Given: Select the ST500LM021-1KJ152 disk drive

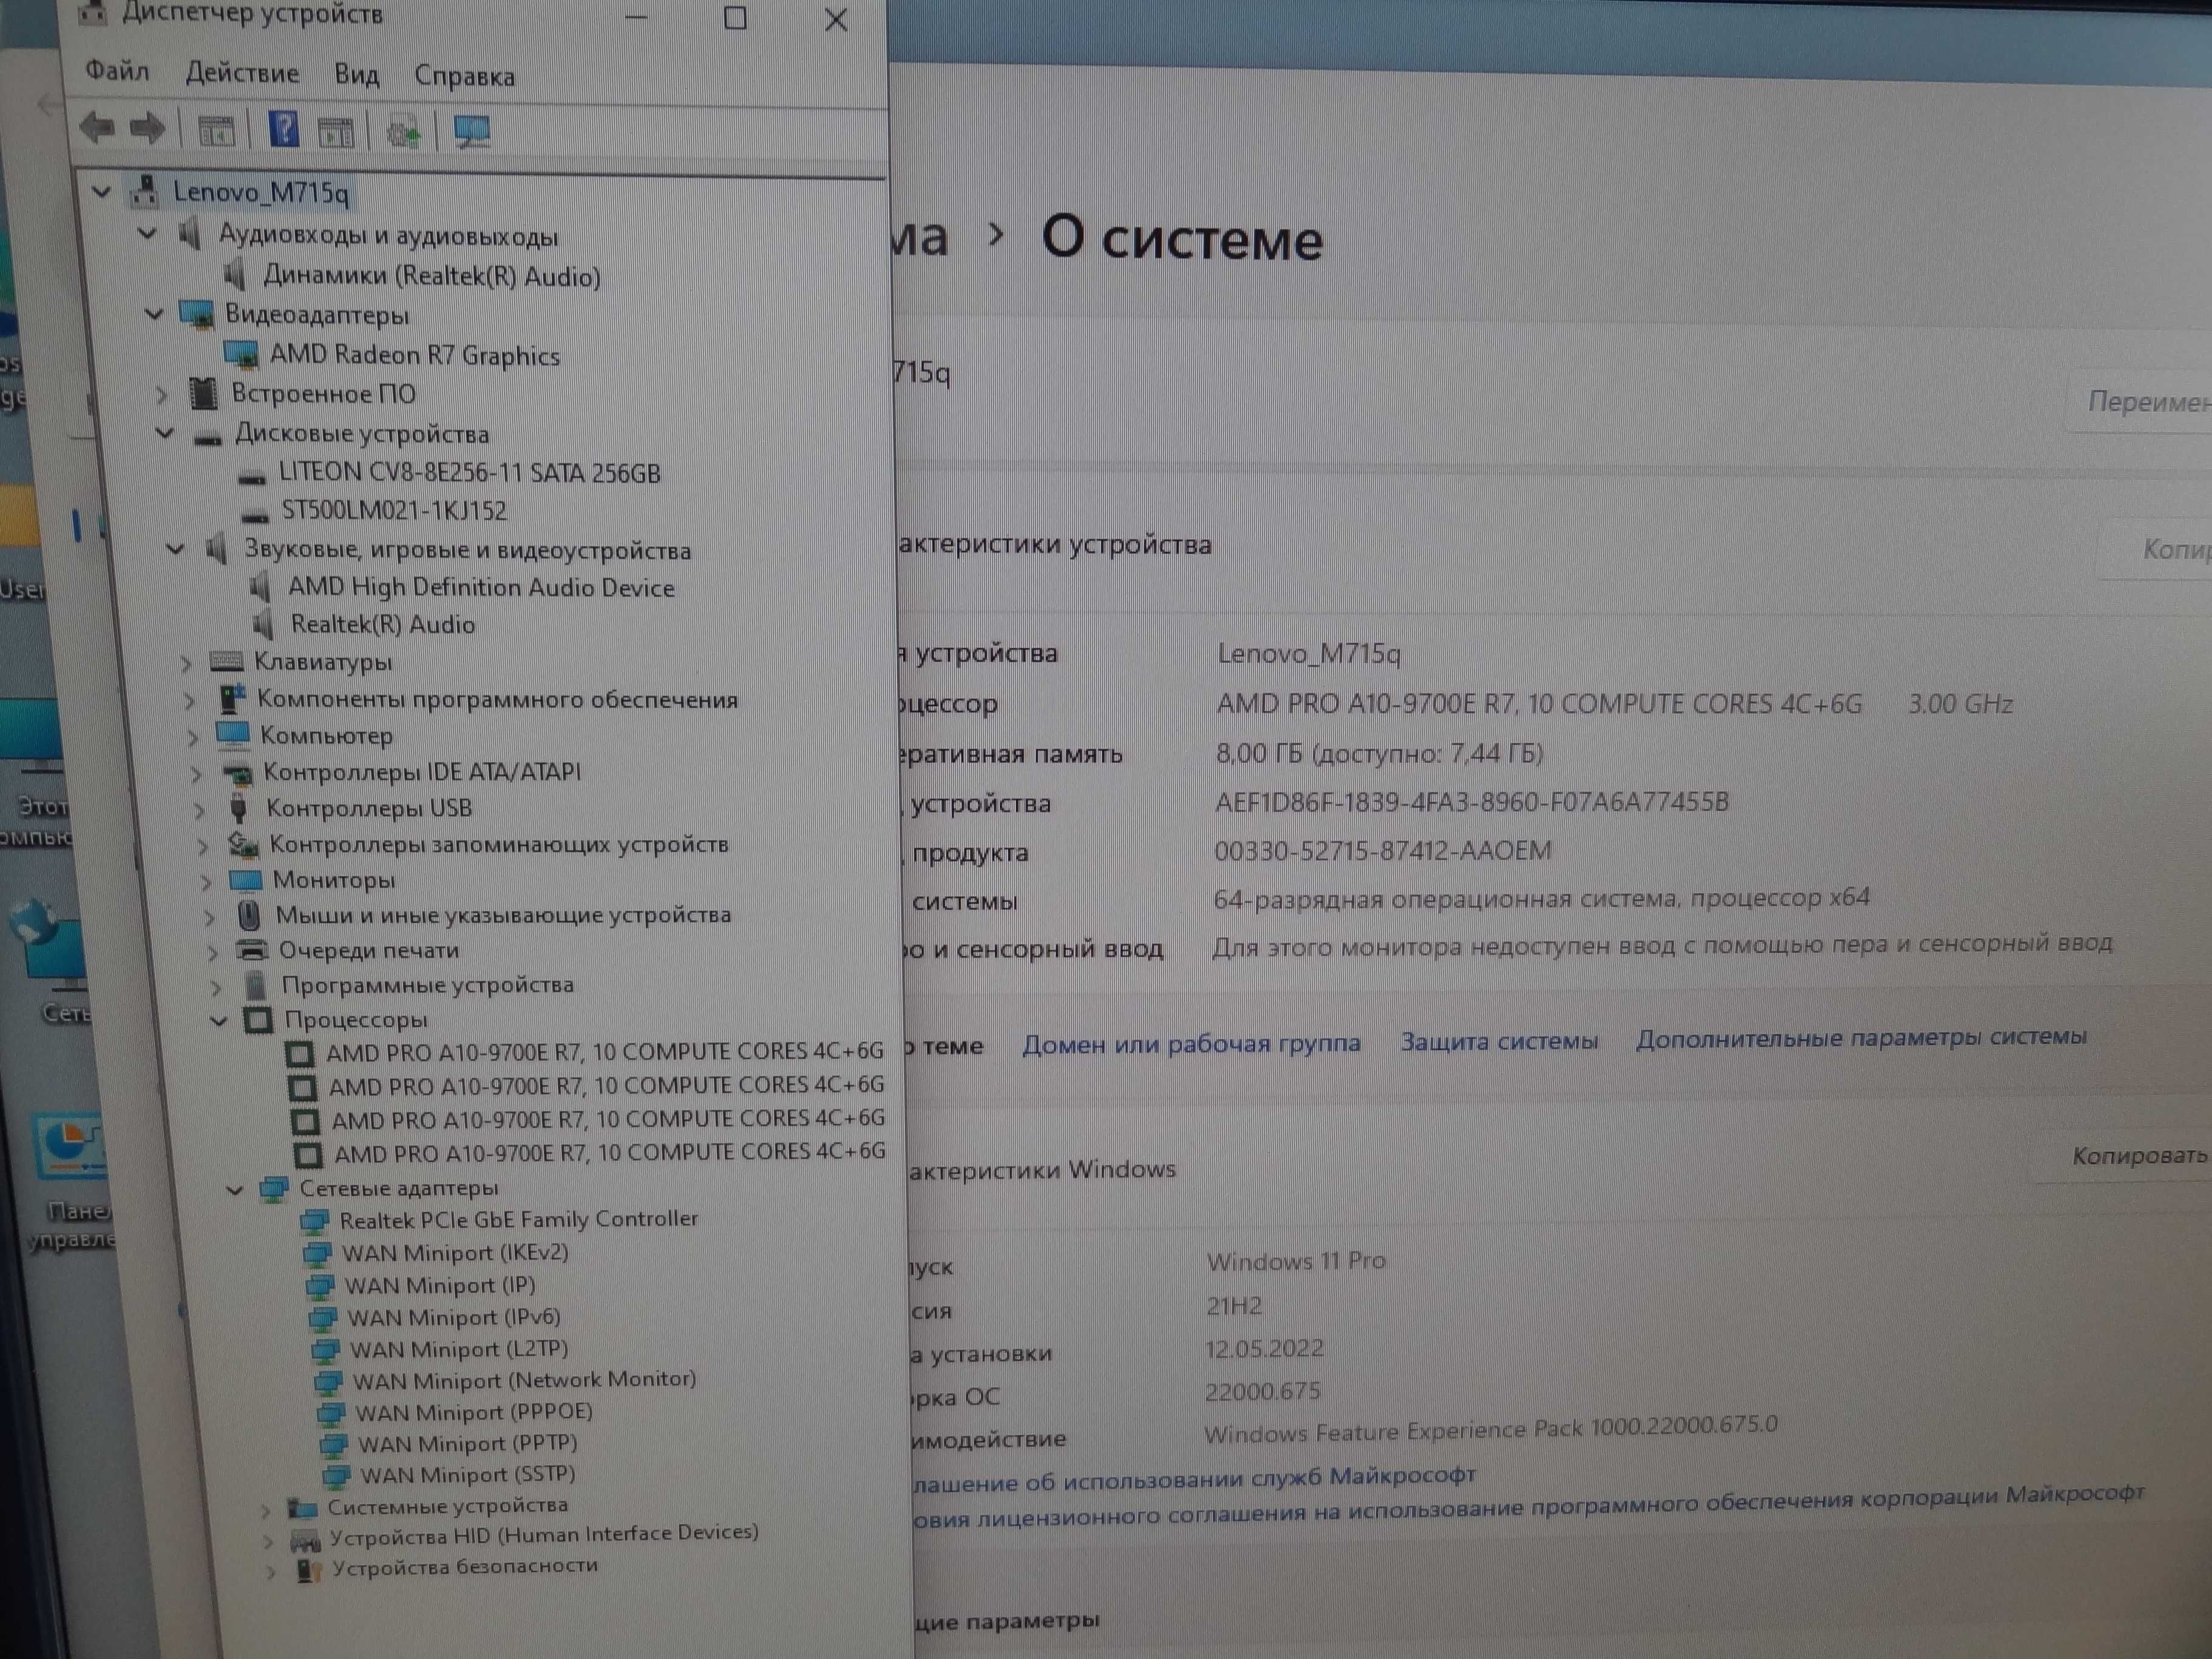Looking at the screenshot, I should [394, 510].
